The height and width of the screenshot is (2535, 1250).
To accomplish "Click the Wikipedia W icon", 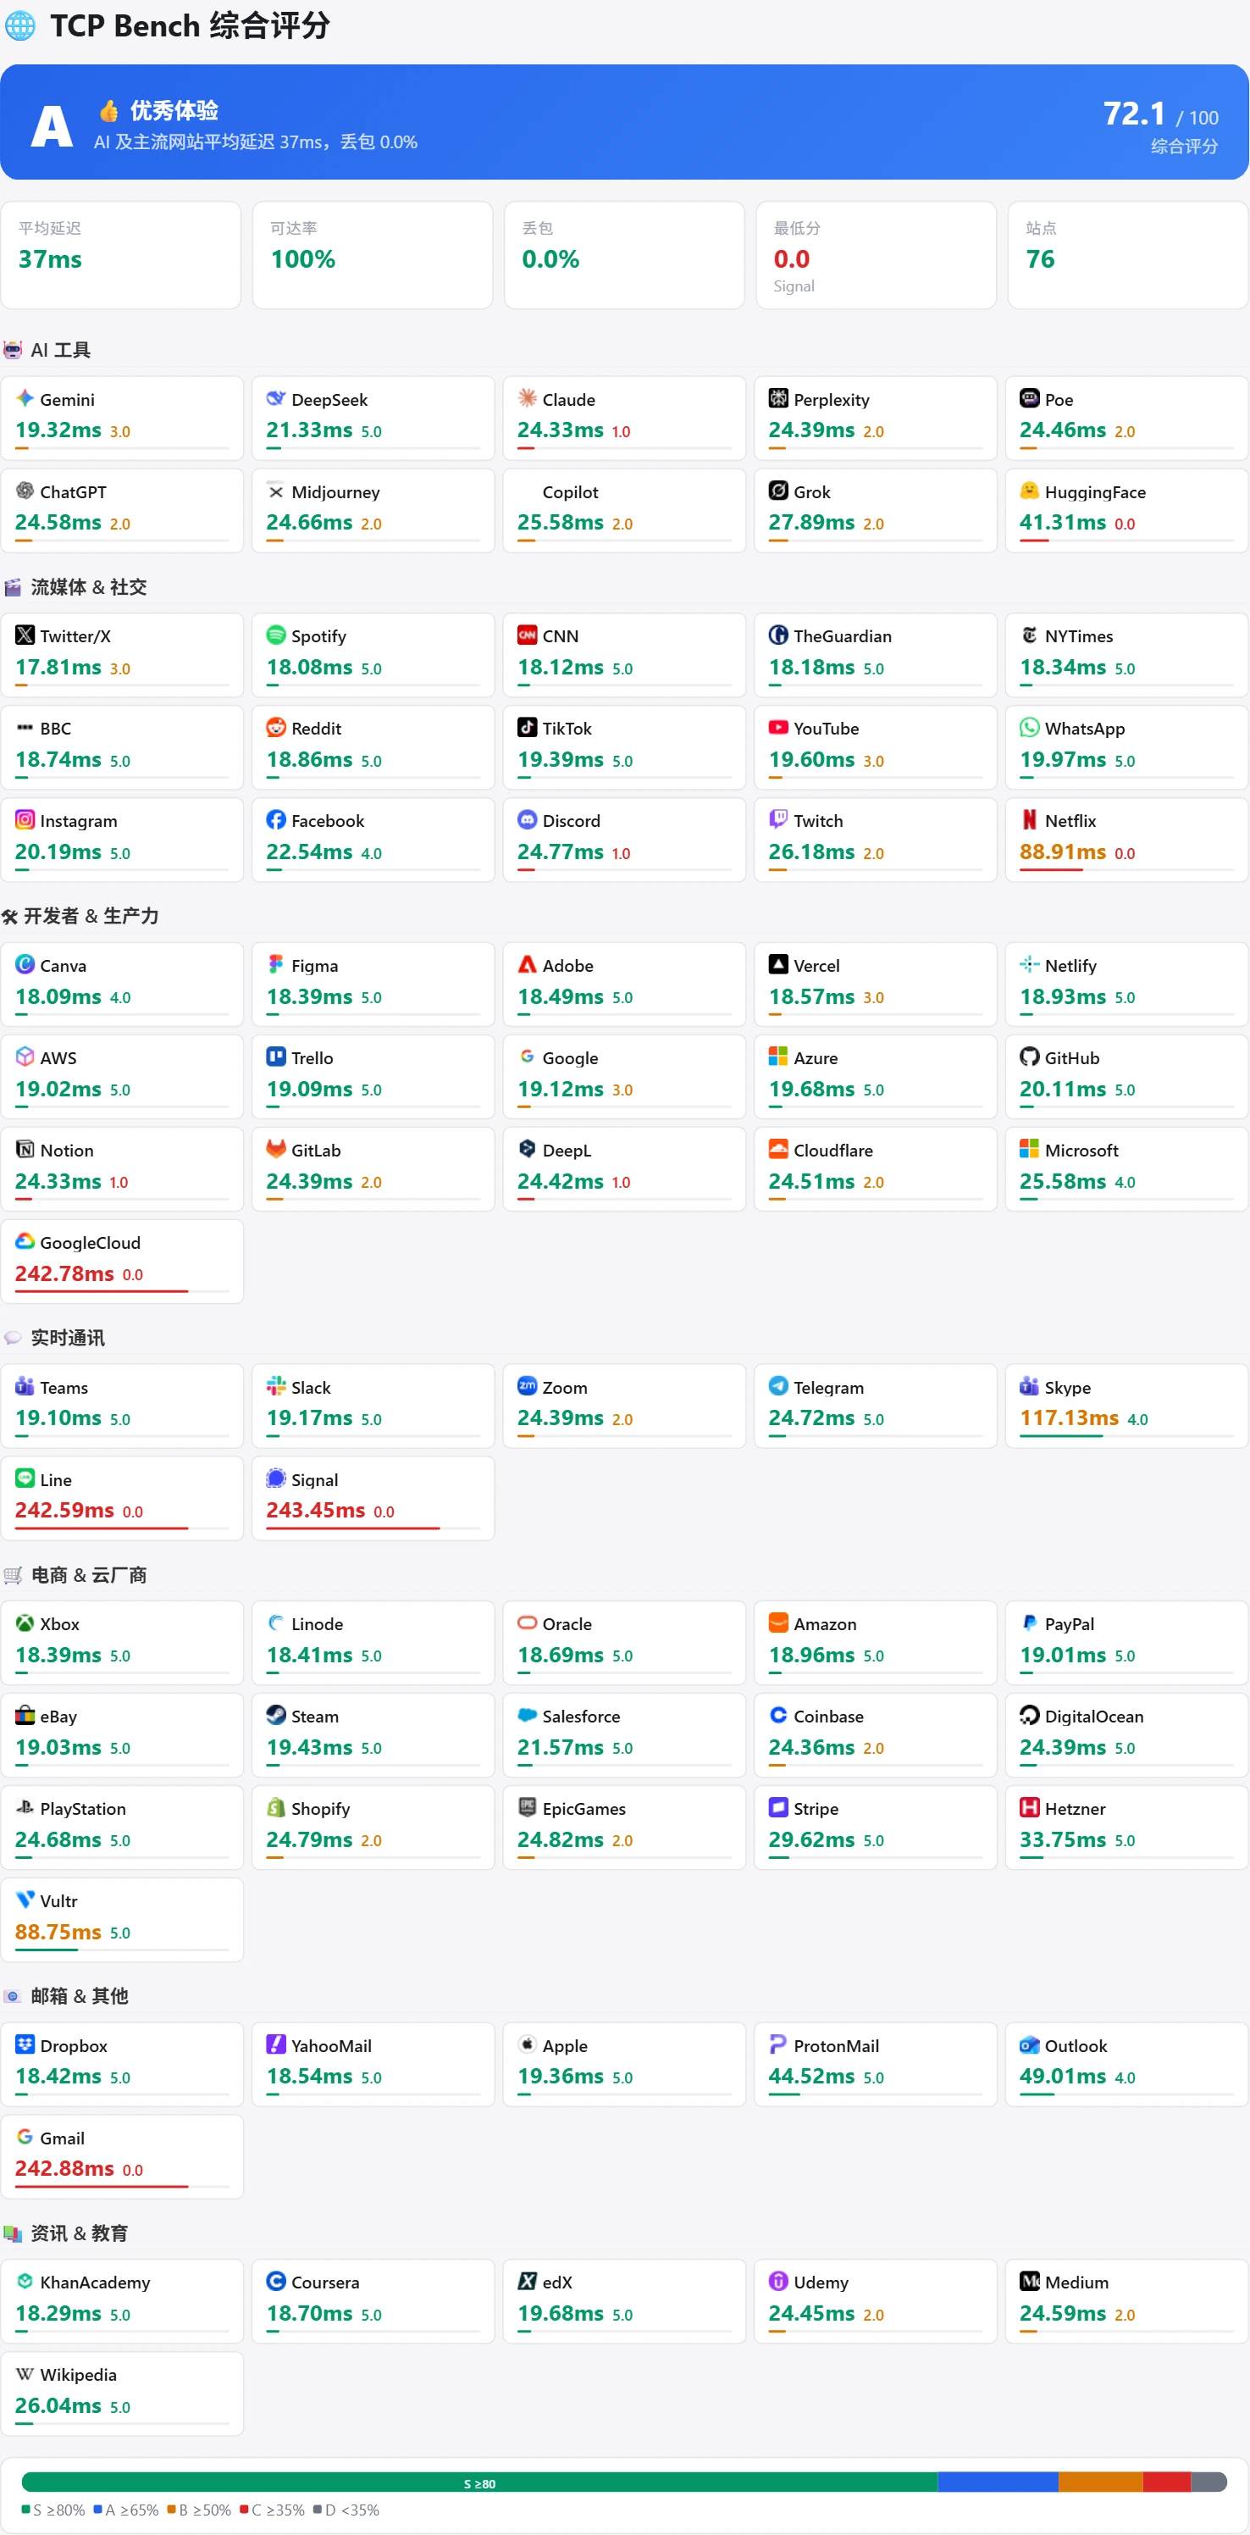I will (25, 2374).
